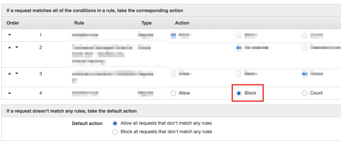Choose Allow all requests as default action

coord(115,123)
